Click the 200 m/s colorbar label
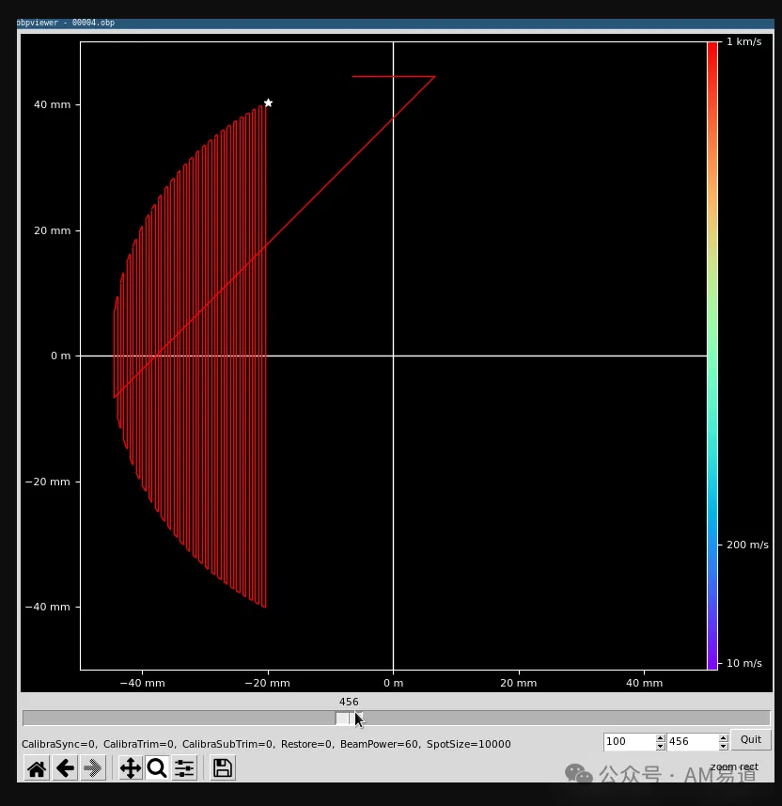This screenshot has height=806, width=782. point(747,545)
